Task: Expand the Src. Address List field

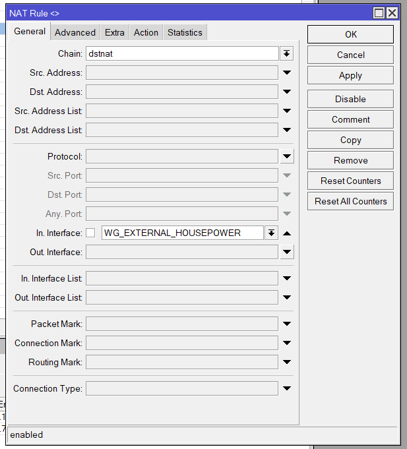Action: (x=287, y=111)
